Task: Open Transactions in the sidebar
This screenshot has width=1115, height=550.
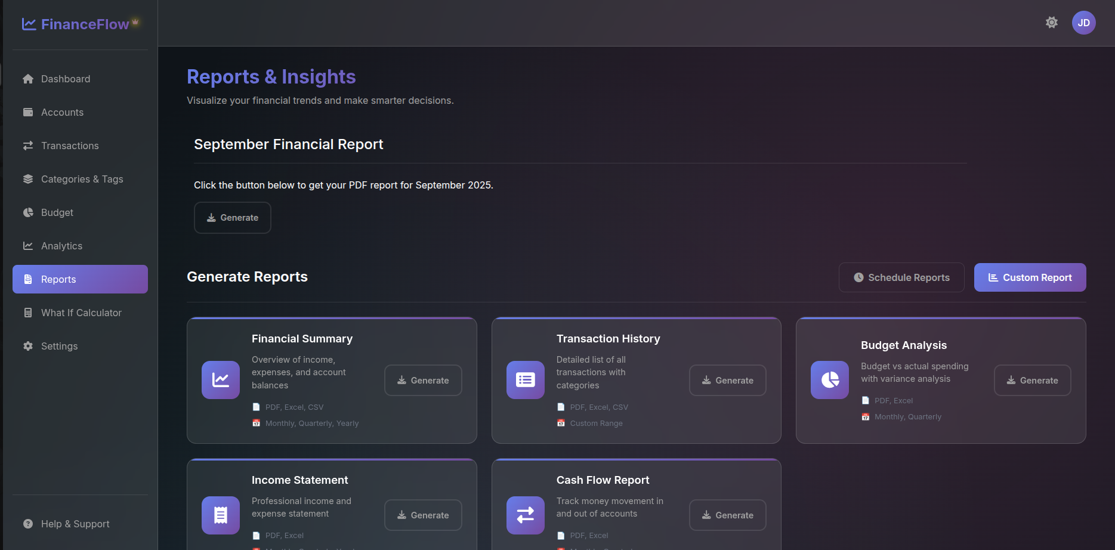Action: tap(70, 146)
